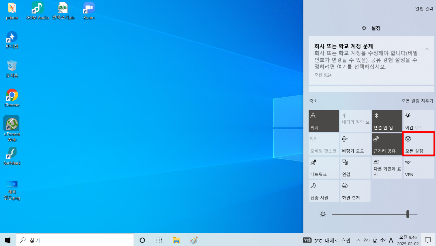This screenshot has height=246, width=436.
Task: Activate 근거리 공유 (Nearby sharing)
Action: click(x=386, y=144)
